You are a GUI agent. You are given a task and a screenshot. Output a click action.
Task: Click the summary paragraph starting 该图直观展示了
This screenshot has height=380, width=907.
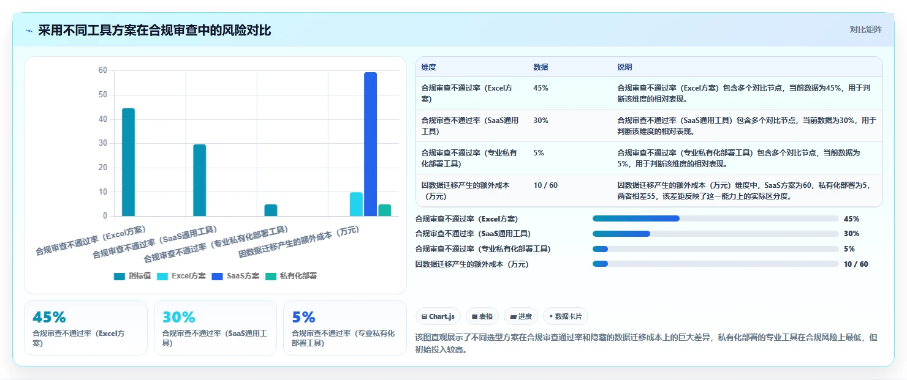tap(646, 344)
